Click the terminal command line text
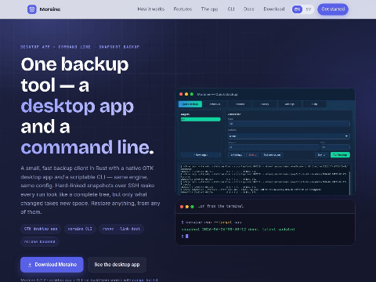Image resolution: width=376 pixels, height=282 pixels. (211, 222)
